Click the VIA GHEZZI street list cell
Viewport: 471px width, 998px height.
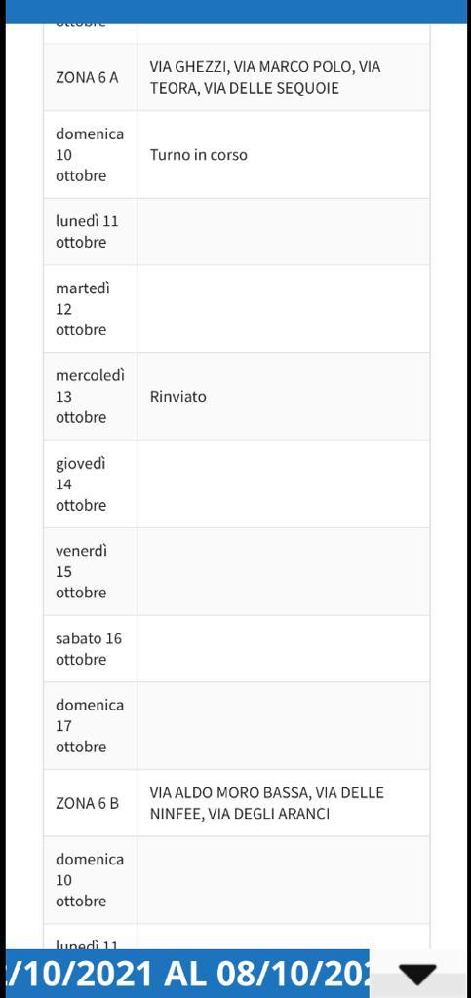[283, 78]
